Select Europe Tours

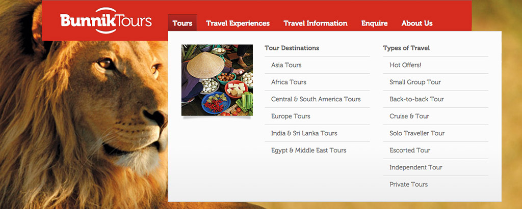point(291,116)
